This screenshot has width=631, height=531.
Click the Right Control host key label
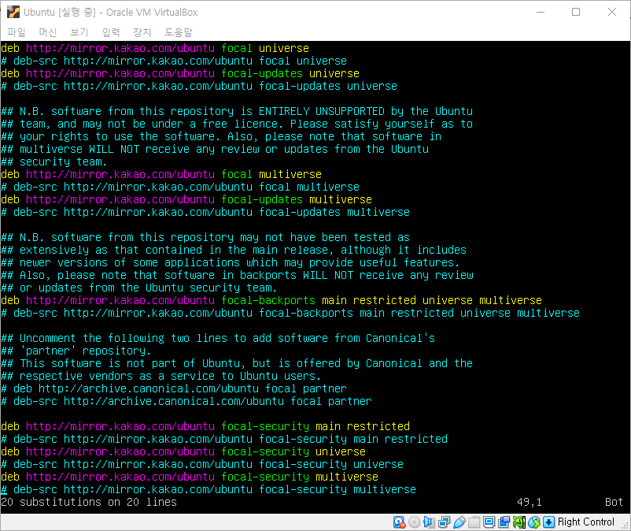tap(586, 522)
